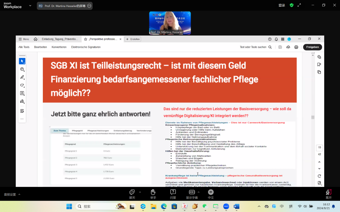The height and width of the screenshot is (212, 340).
Task: Click the print icon in Acrobat
Action: click(296, 47)
